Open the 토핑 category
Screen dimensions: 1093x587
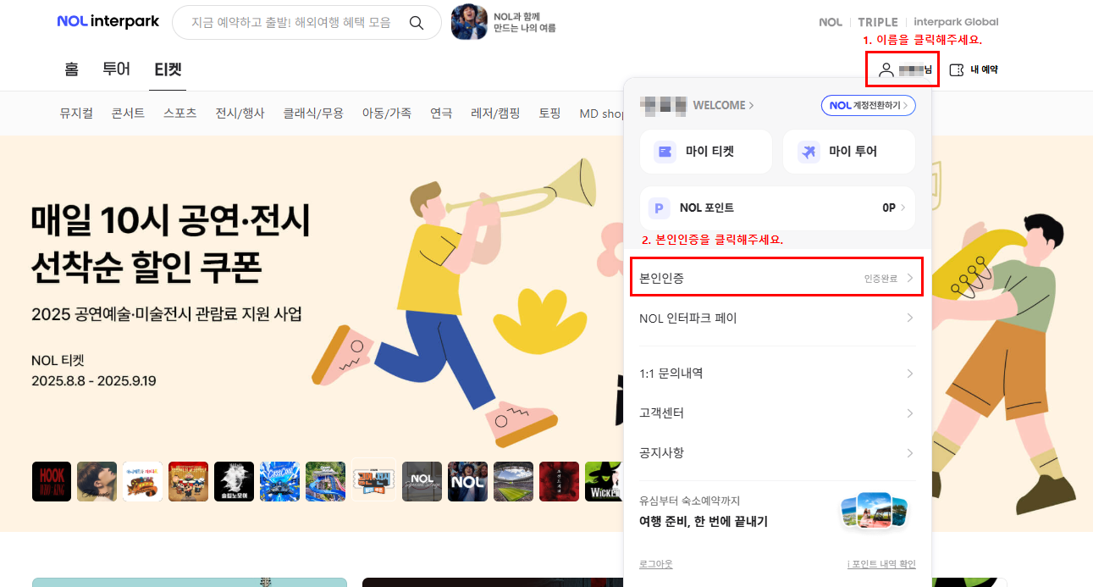pos(549,113)
